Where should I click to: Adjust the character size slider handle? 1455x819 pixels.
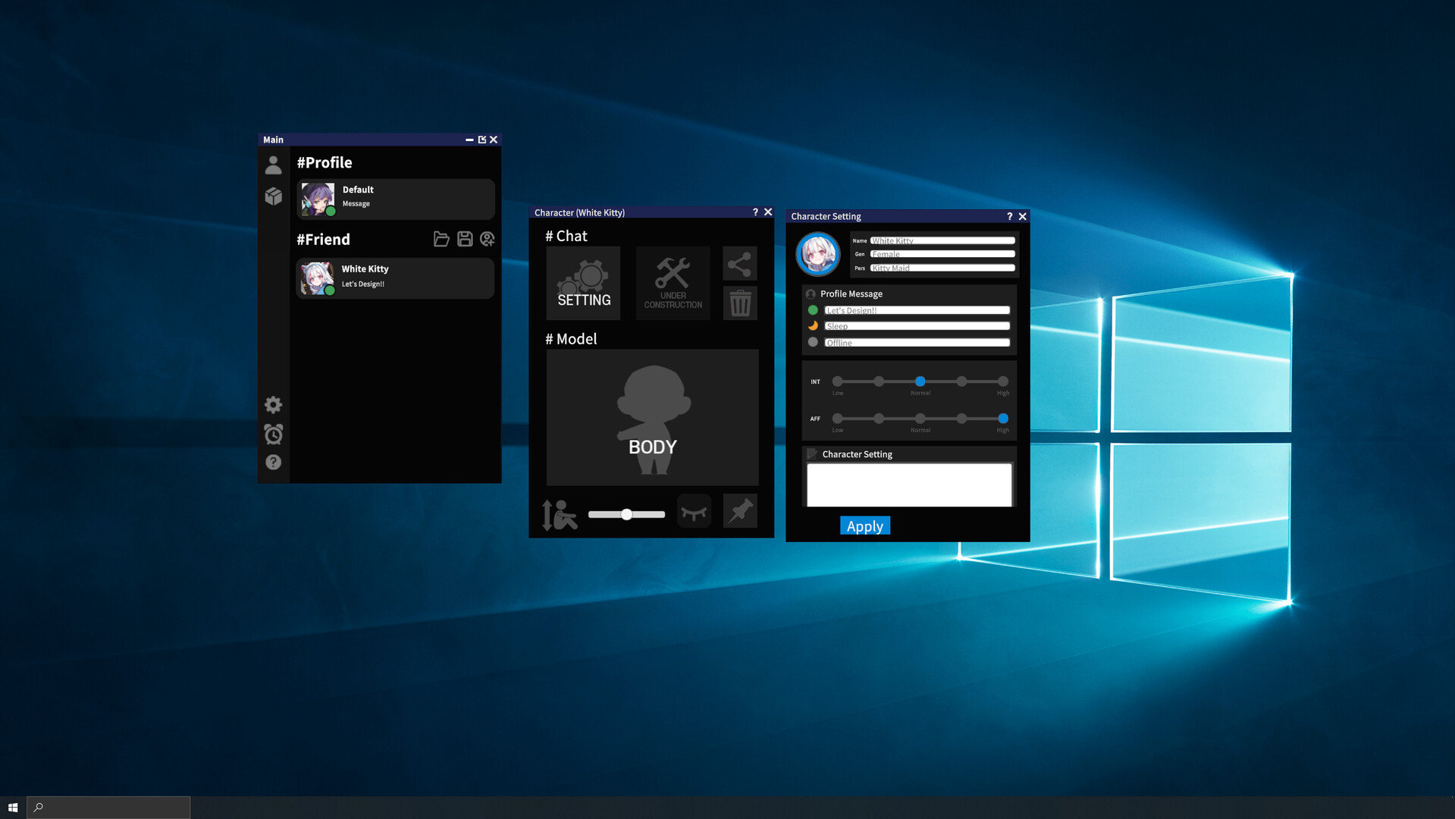point(626,514)
